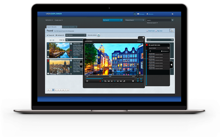Click the tools icon in header
This screenshot has height=140, width=220.
173,14
